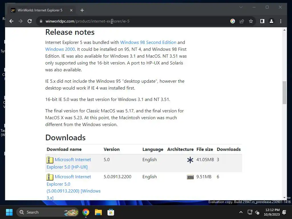Click the Language column header
Viewport: 292px width, 219px height.
pos(153,149)
